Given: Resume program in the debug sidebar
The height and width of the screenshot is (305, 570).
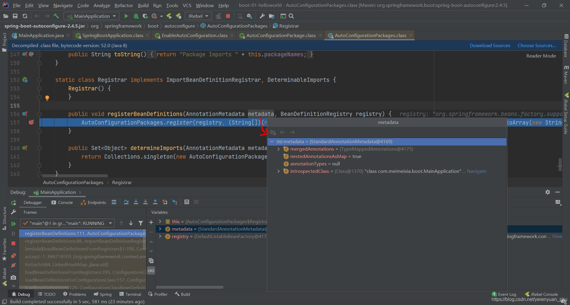Looking at the screenshot, I should click(13, 224).
